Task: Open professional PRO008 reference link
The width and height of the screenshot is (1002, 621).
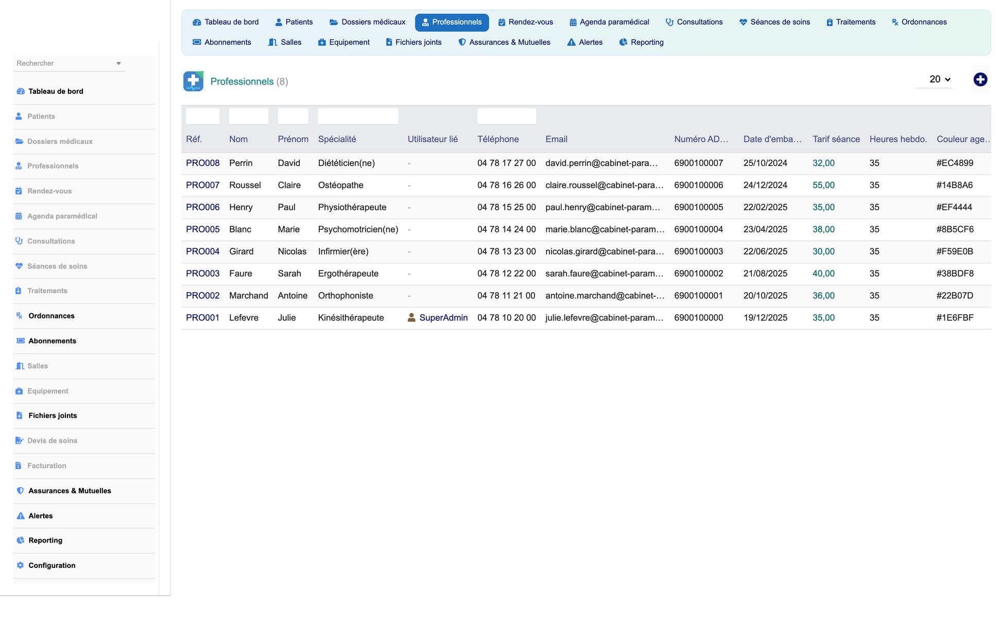Action: coord(203,163)
